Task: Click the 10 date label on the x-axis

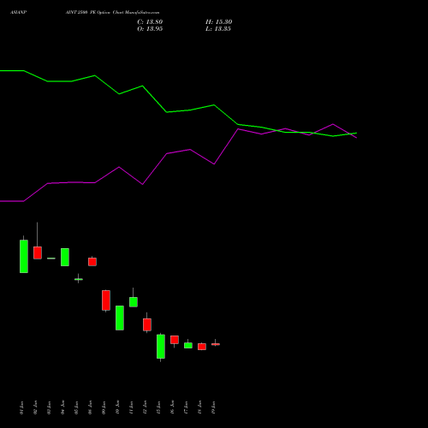Action: (x=117, y=407)
